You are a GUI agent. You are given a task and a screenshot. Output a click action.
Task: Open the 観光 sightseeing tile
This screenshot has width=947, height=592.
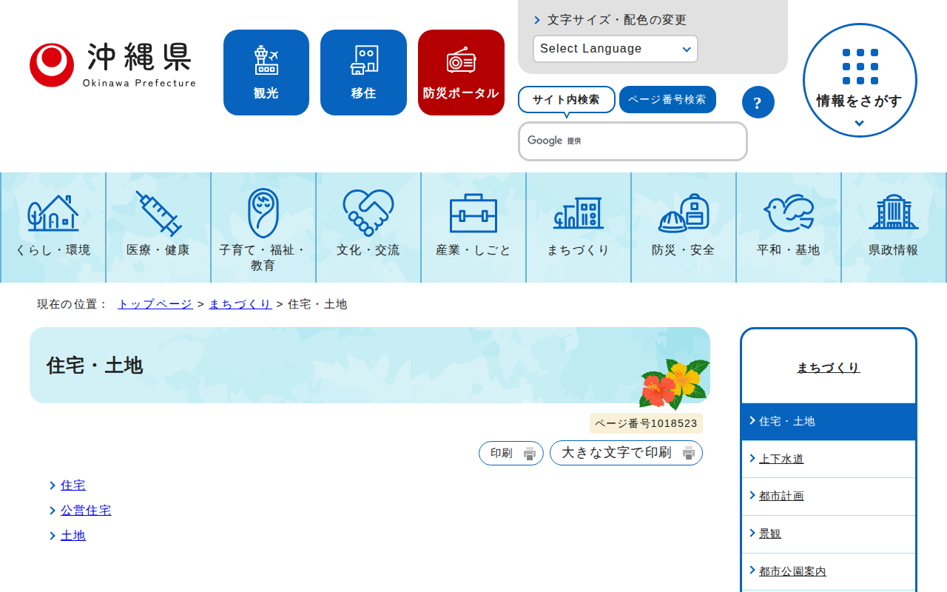pyautogui.click(x=266, y=73)
